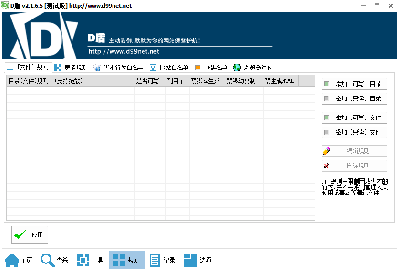Click gray square icon on 添加只读文件
Screen dimensions: 399x273
point(327,132)
